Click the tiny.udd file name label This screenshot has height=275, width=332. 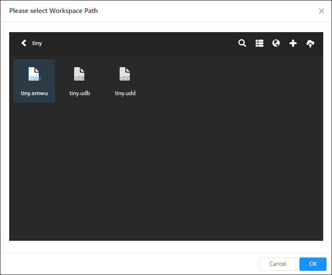[x=125, y=93]
